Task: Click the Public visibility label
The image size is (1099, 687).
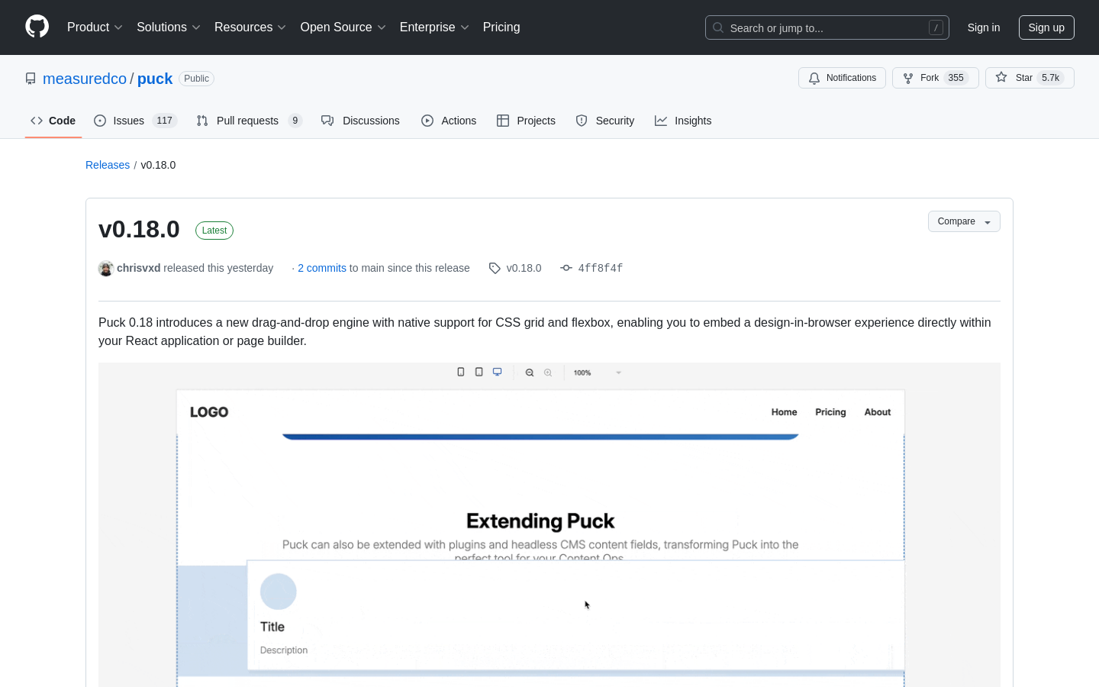Action: (196, 79)
